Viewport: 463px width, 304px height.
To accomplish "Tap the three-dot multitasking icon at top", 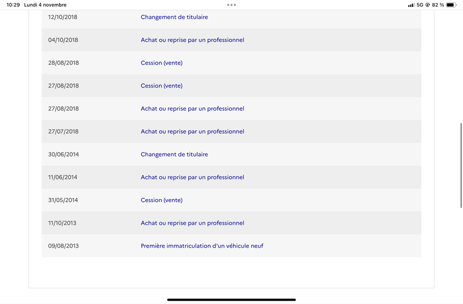I will point(231,5).
